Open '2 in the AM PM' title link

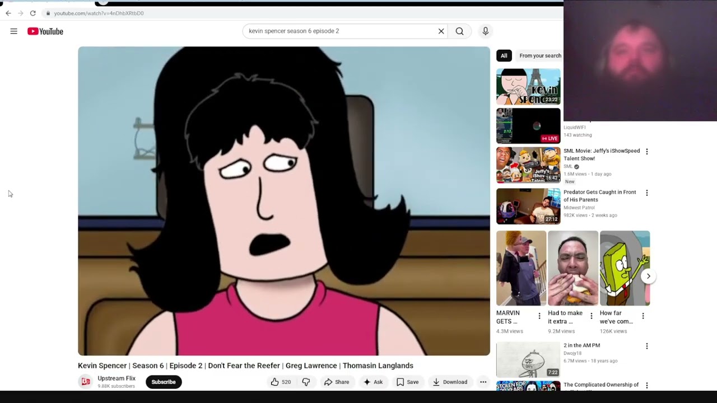click(581, 346)
